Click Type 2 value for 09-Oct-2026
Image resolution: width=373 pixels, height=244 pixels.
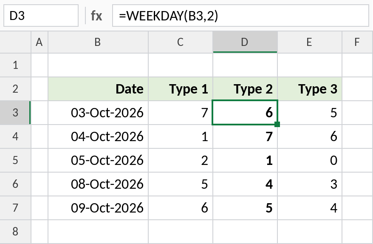[245, 208]
